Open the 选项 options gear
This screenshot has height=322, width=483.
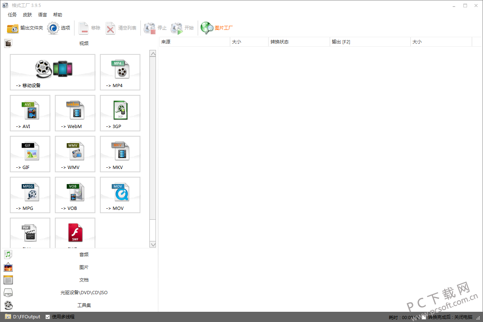(x=59, y=28)
